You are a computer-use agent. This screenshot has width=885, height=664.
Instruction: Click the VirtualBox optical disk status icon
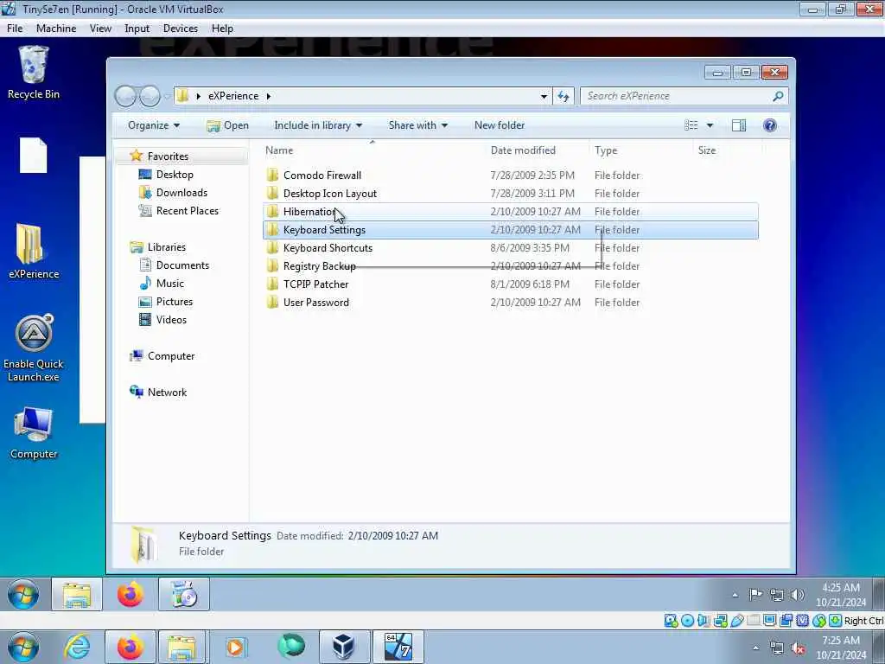pos(687,621)
